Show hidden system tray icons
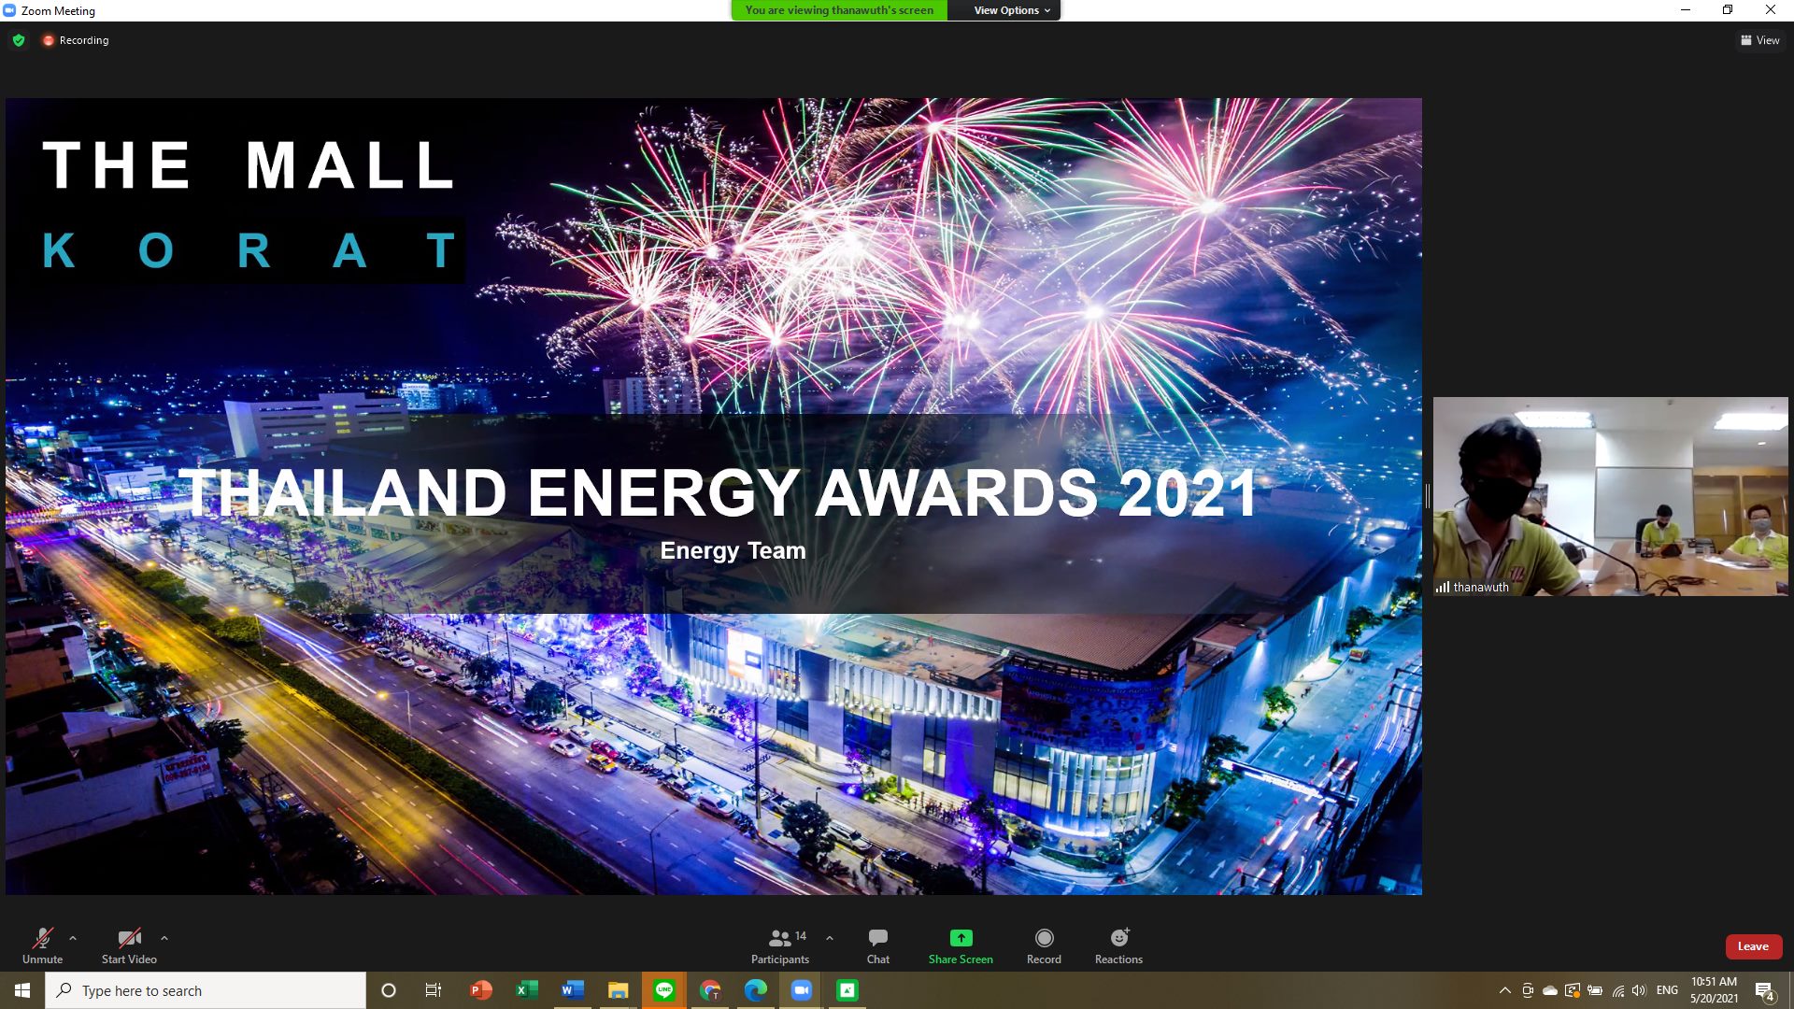 (1504, 990)
